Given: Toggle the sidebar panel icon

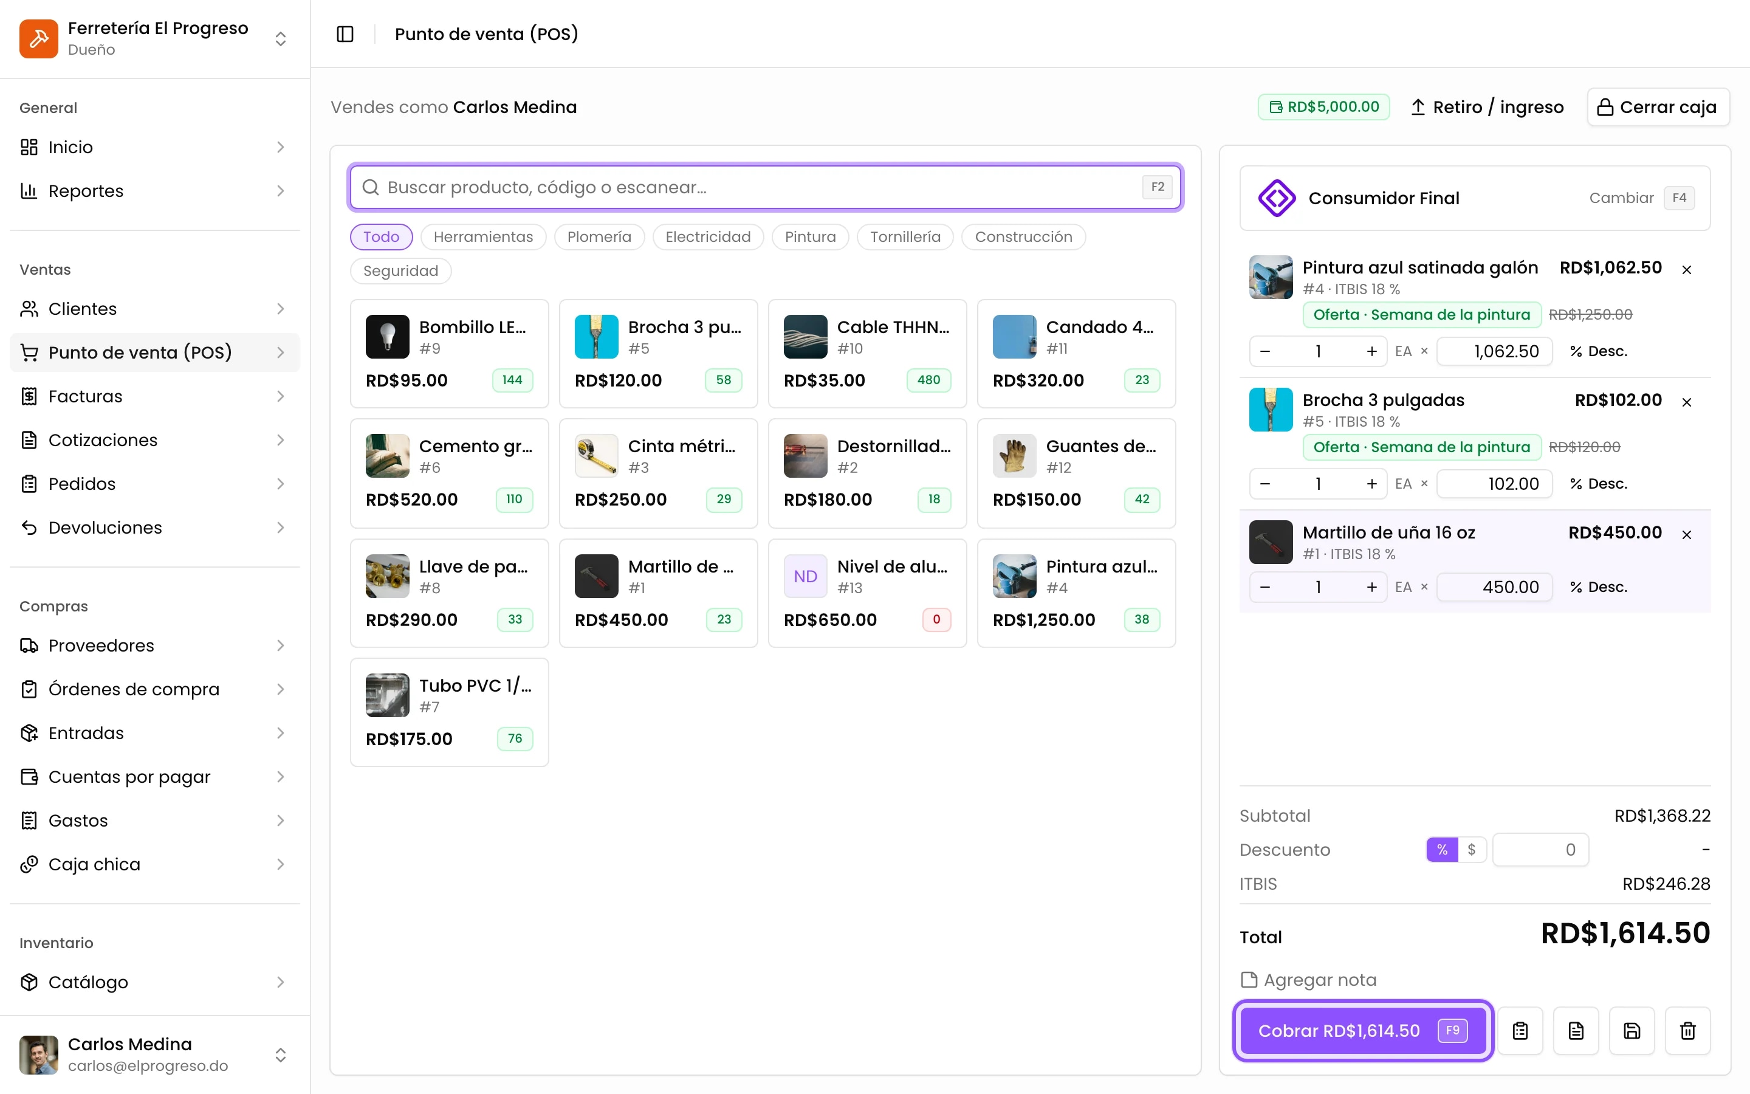Looking at the screenshot, I should [345, 34].
